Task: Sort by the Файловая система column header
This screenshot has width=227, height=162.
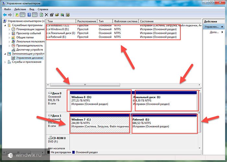Action: [x=125, y=21]
